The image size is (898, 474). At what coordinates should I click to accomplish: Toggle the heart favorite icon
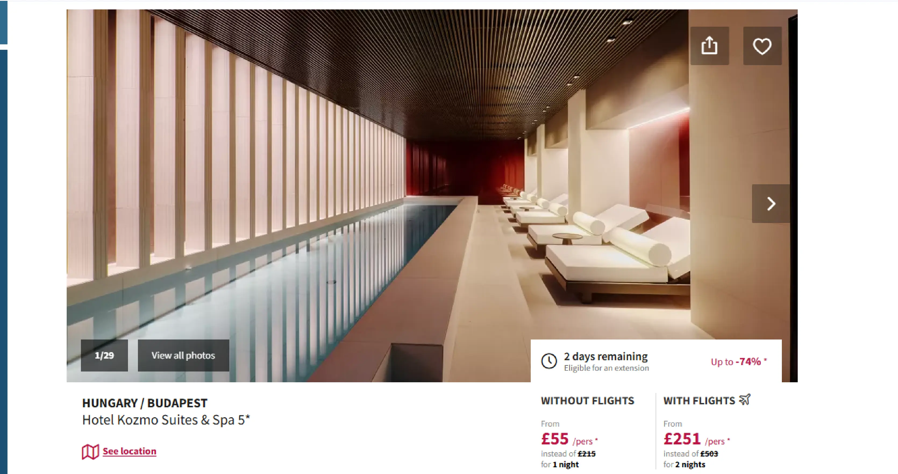(x=762, y=46)
